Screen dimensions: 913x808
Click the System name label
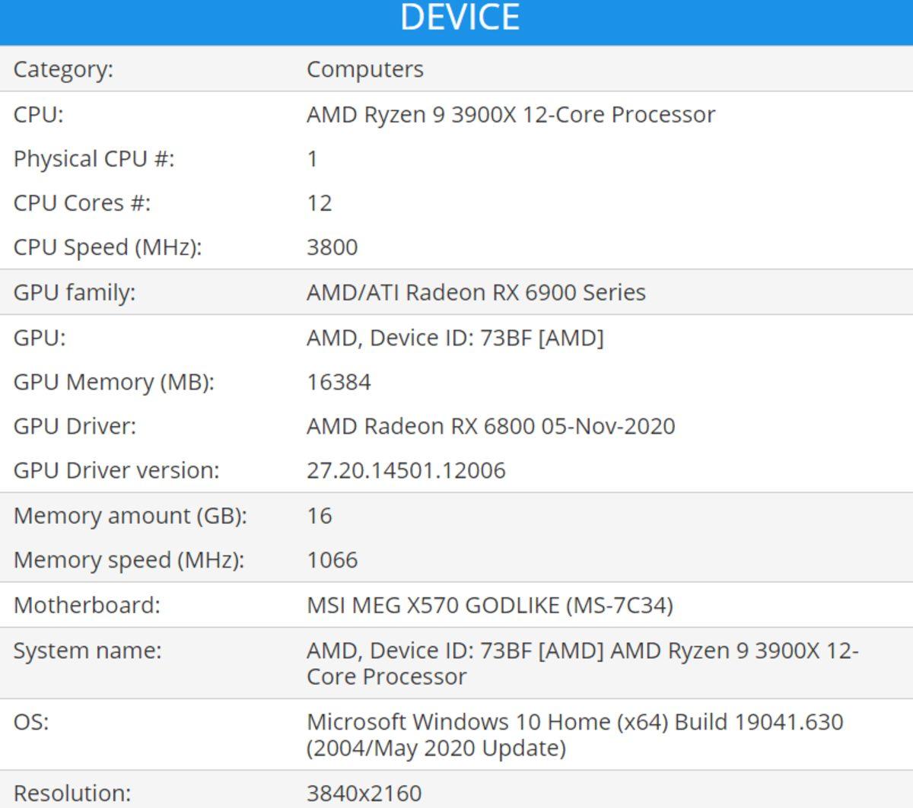[x=87, y=651]
